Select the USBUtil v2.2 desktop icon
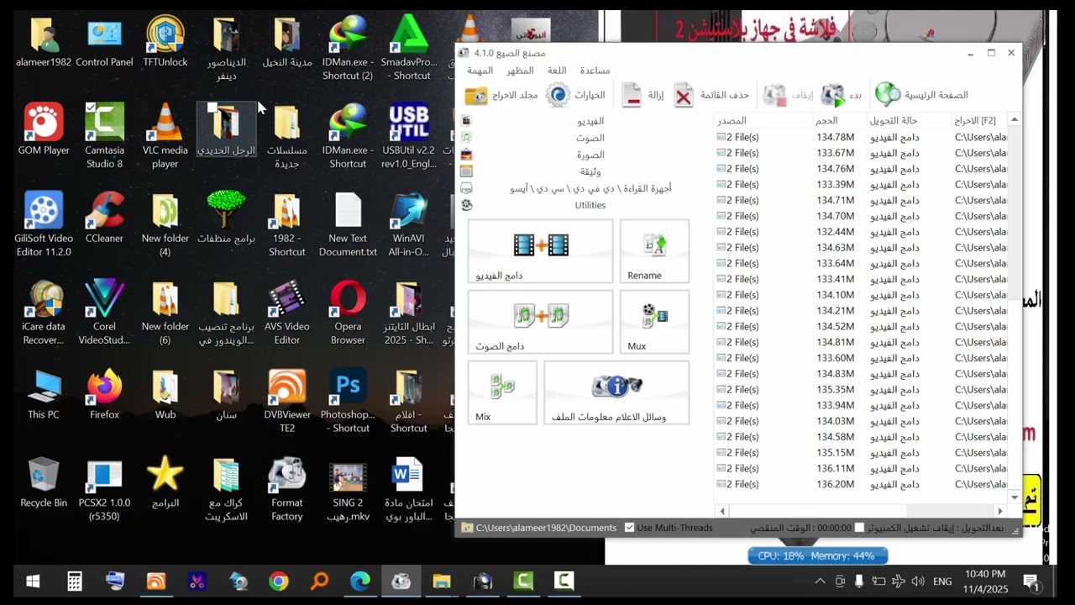Image resolution: width=1075 pixels, height=605 pixels. point(409,136)
